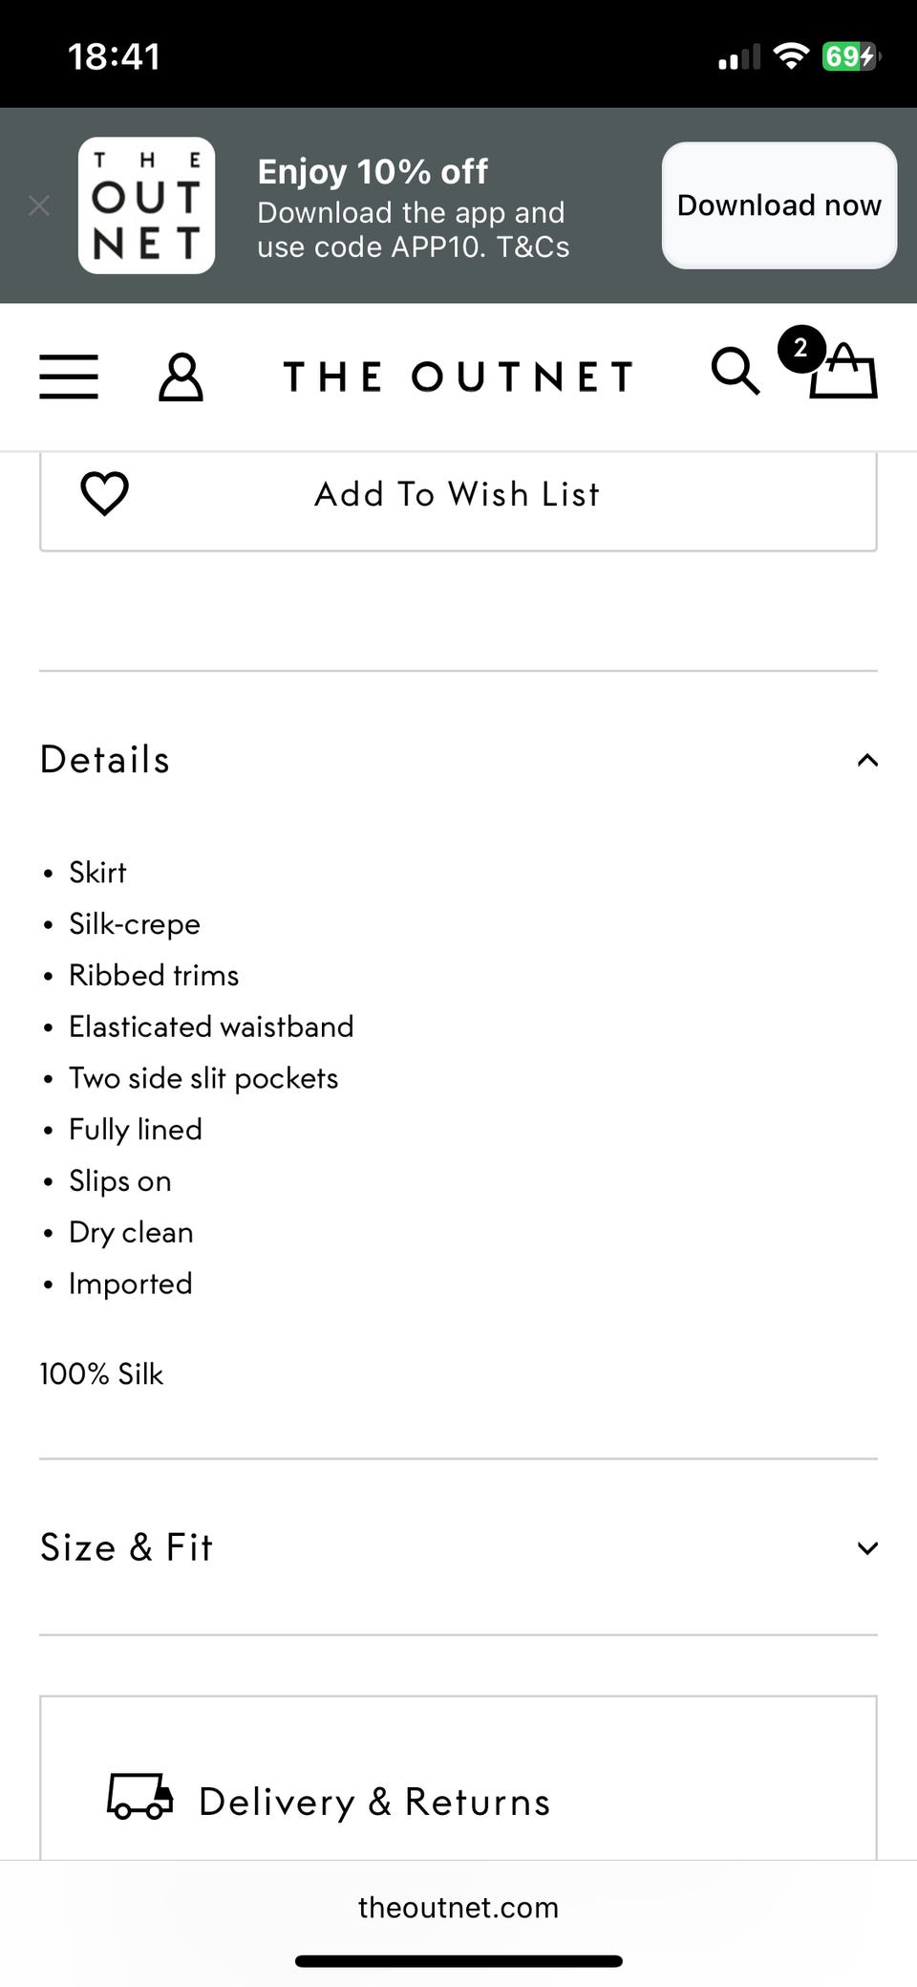Image resolution: width=917 pixels, height=1987 pixels.
Task: Open the shopping bag with 2 items
Action: click(x=842, y=373)
